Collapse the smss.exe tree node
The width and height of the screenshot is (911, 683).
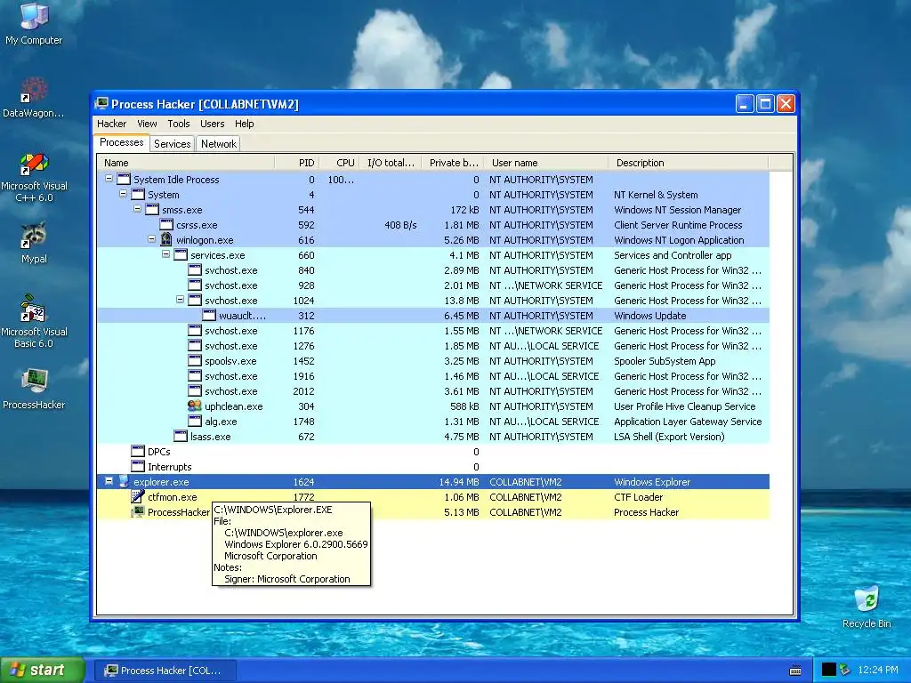137,209
